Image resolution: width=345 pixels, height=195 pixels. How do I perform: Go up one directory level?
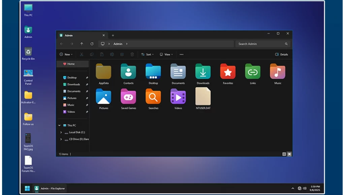point(82,44)
